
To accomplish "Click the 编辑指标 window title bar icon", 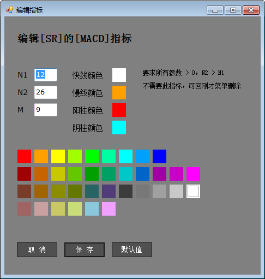I will coord(10,10).
